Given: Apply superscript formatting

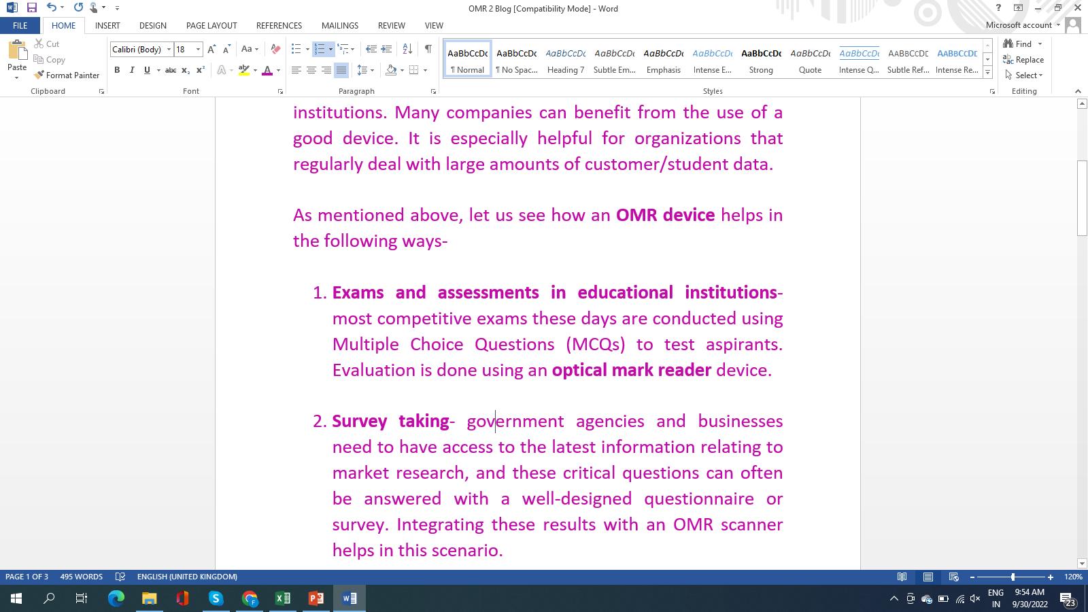Looking at the screenshot, I should coord(201,70).
